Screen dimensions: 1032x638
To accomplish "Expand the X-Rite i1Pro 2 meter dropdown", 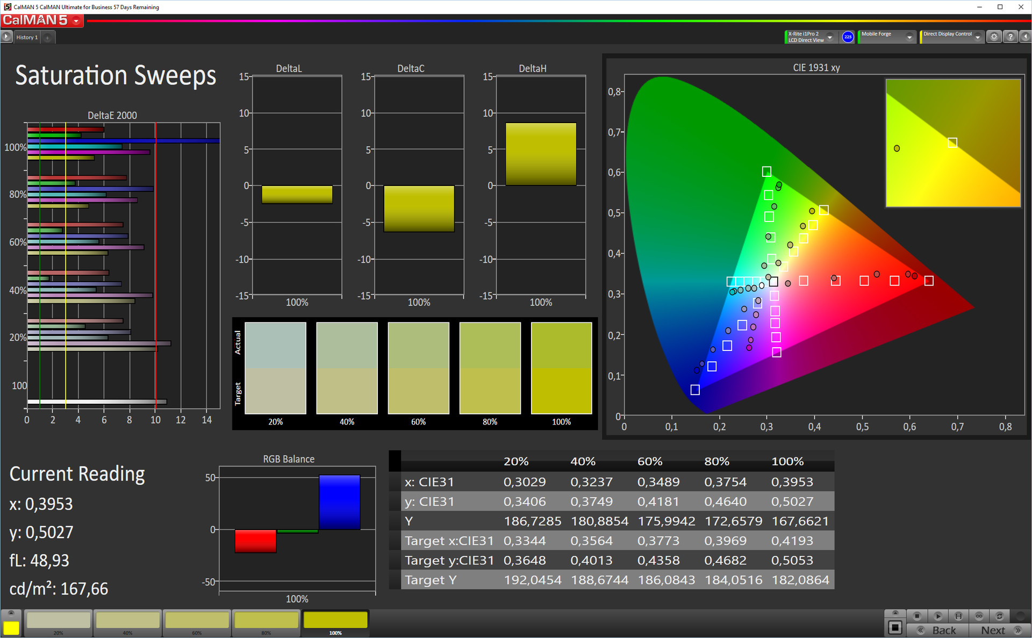I will pos(829,37).
